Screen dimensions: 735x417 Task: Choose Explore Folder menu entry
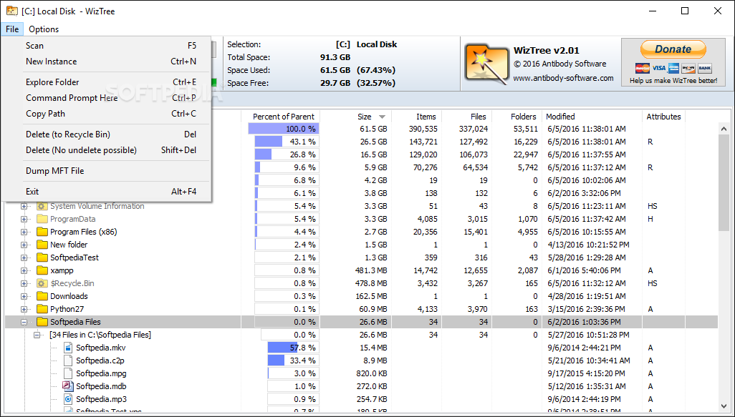pos(106,82)
